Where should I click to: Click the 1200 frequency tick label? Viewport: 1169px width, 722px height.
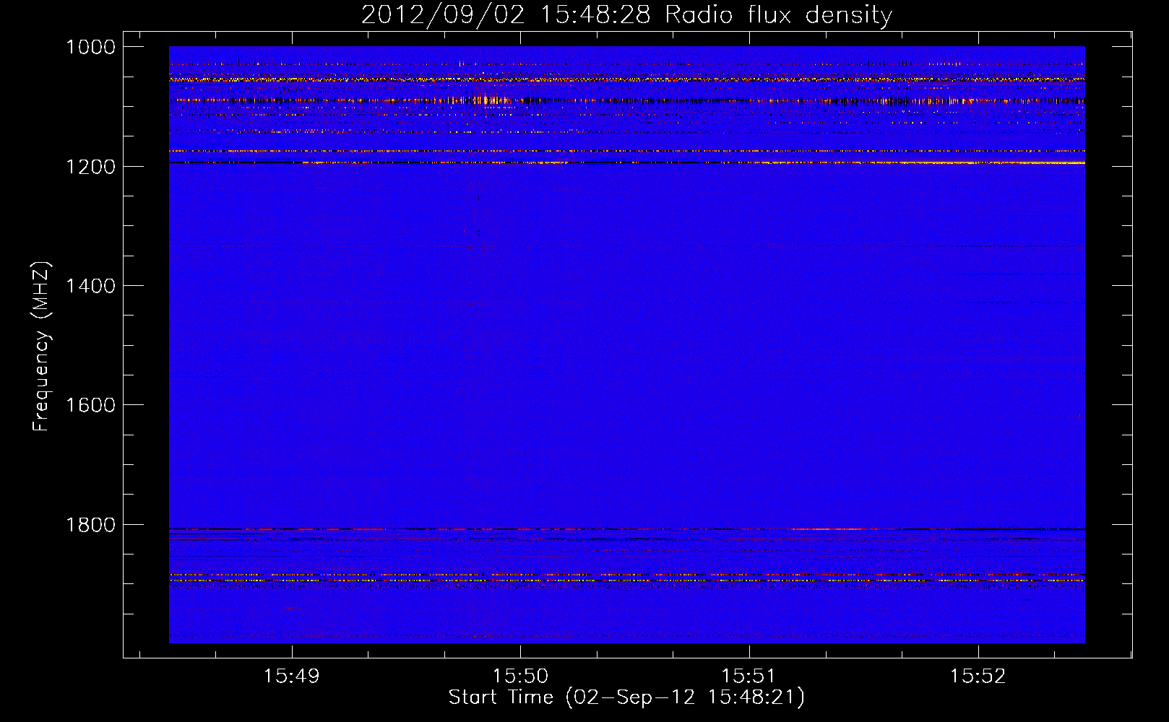[90, 167]
